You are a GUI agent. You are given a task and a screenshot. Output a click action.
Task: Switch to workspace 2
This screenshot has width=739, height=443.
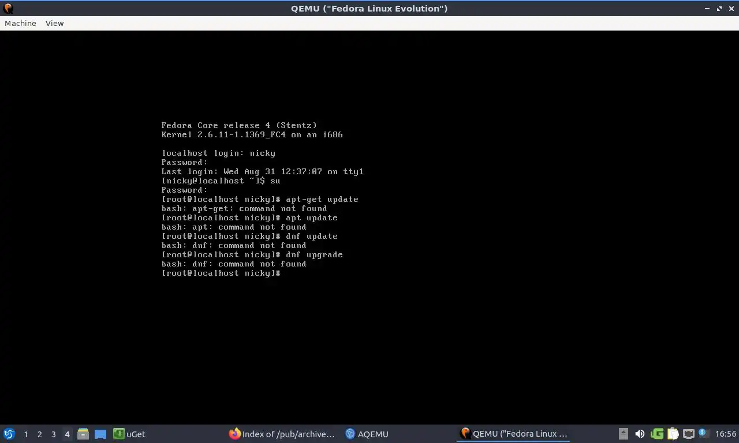click(x=39, y=434)
